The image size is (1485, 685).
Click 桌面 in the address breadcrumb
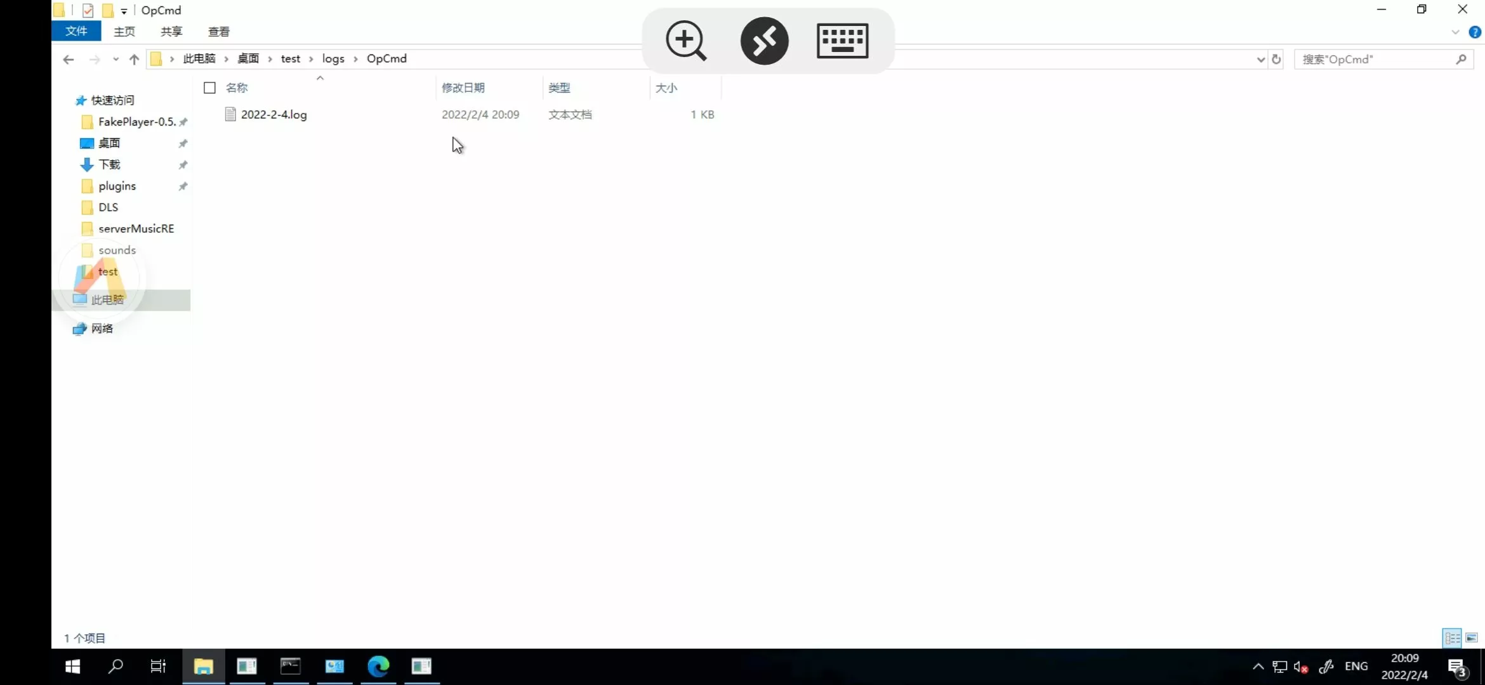coord(248,58)
